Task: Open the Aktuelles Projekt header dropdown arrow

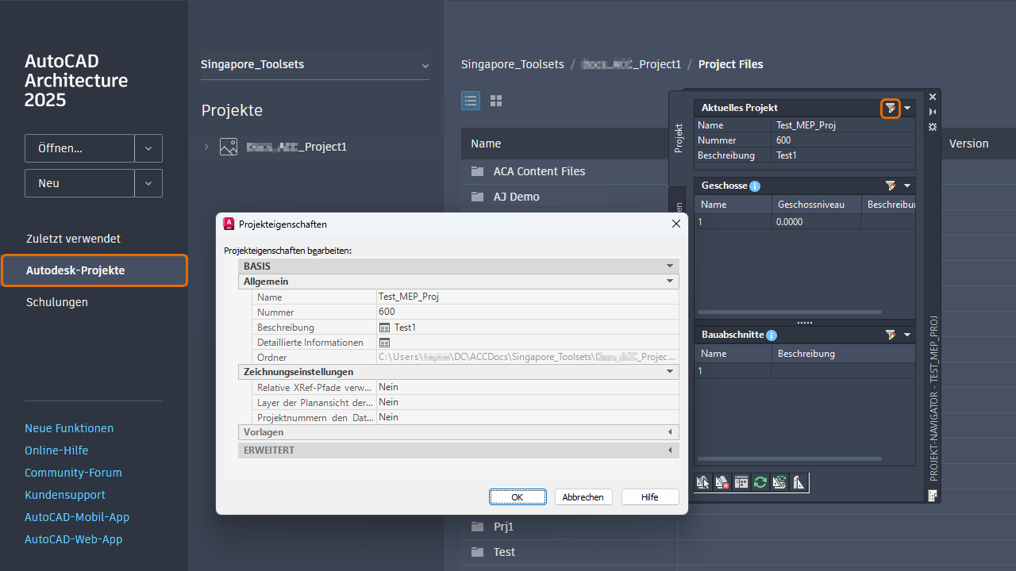Action: pyautogui.click(x=907, y=108)
